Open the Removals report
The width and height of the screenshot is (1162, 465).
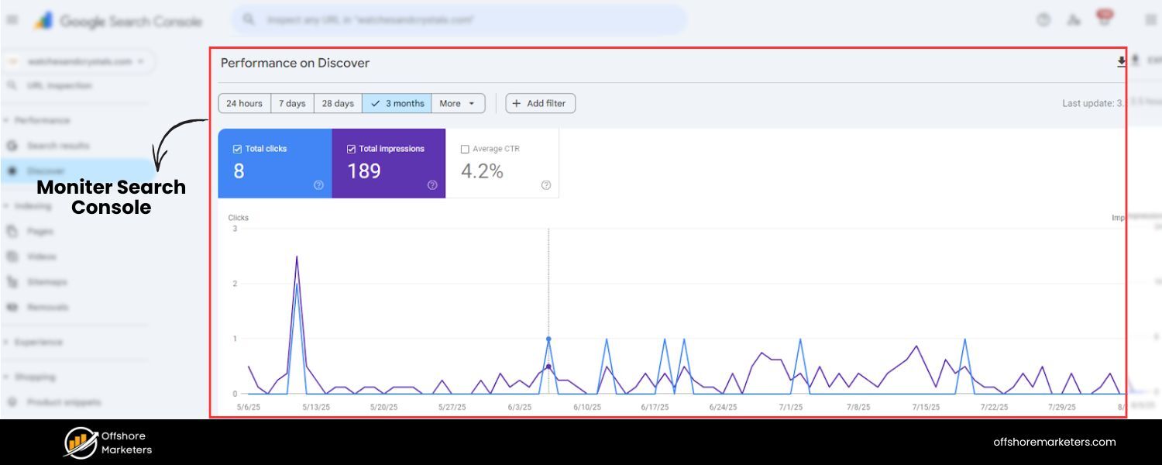(x=48, y=307)
